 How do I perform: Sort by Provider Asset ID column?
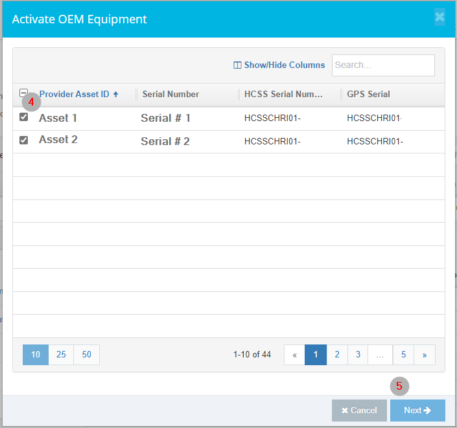click(x=74, y=94)
